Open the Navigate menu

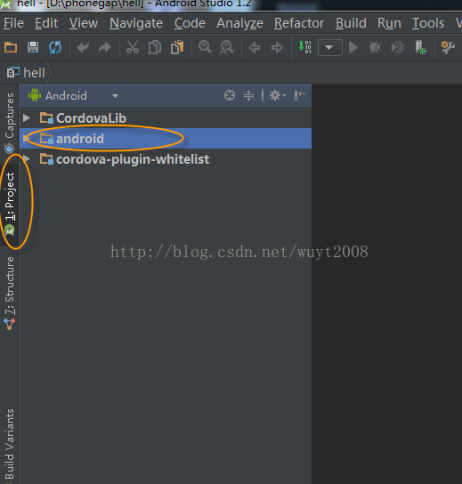[136, 23]
